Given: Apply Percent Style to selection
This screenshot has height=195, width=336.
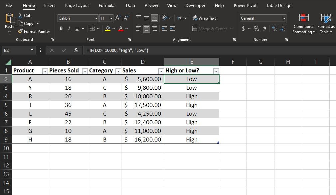Looking at the screenshot, I should coord(256,29).
